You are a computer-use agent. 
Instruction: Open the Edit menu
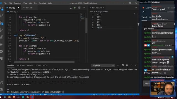coord(10,3)
